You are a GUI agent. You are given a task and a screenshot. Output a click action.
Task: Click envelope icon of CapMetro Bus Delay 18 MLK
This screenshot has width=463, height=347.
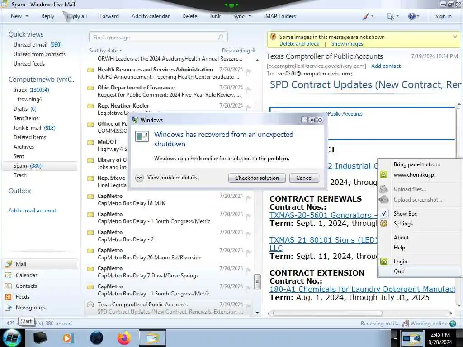point(90,197)
